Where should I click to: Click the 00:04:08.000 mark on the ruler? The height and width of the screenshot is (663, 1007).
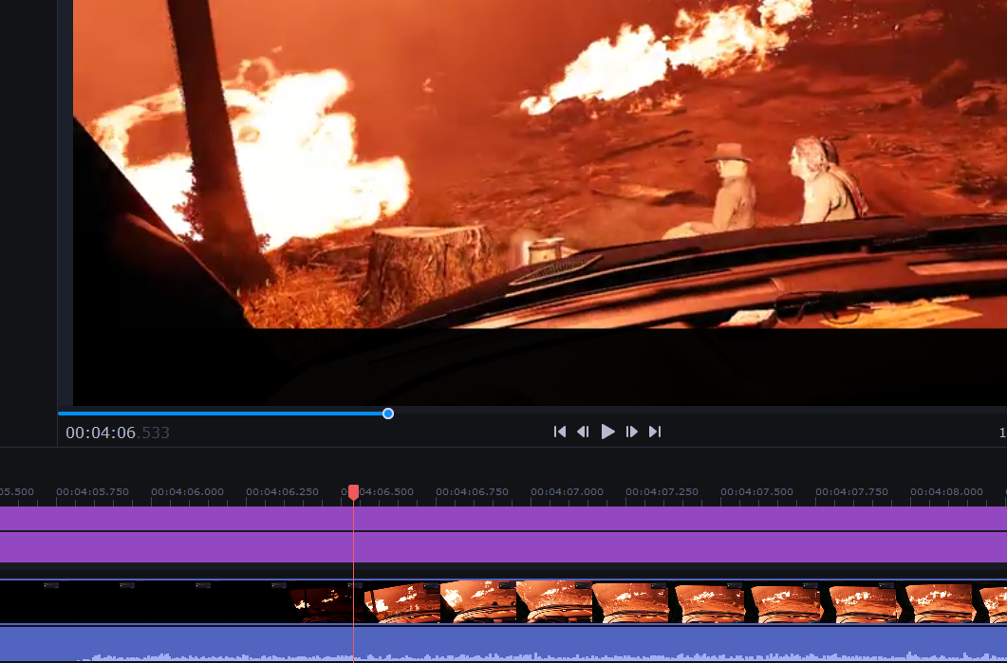[946, 491]
